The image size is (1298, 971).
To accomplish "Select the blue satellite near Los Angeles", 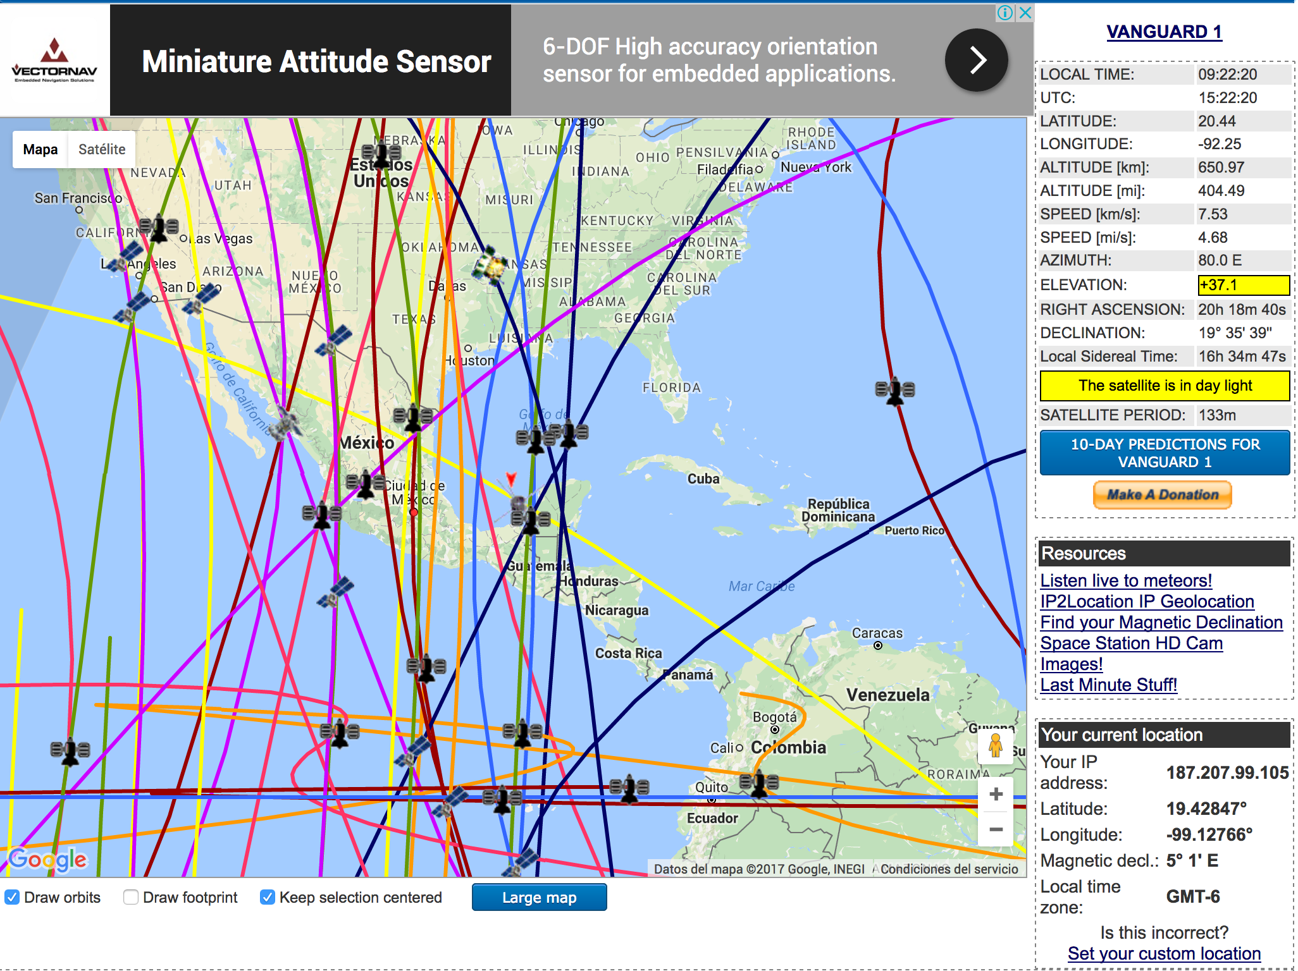I will click(123, 257).
